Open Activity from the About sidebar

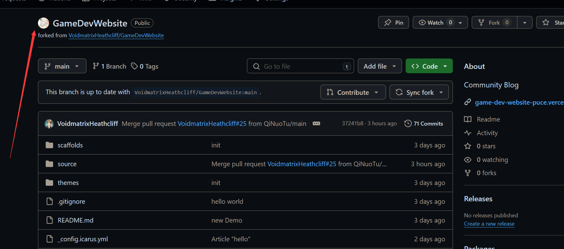click(487, 133)
